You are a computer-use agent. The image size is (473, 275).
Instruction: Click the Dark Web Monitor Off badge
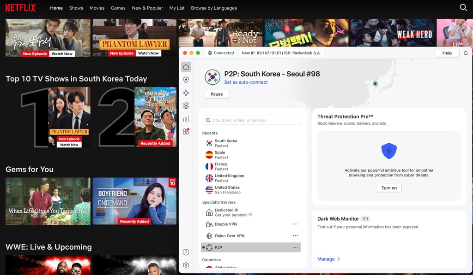(x=365, y=219)
